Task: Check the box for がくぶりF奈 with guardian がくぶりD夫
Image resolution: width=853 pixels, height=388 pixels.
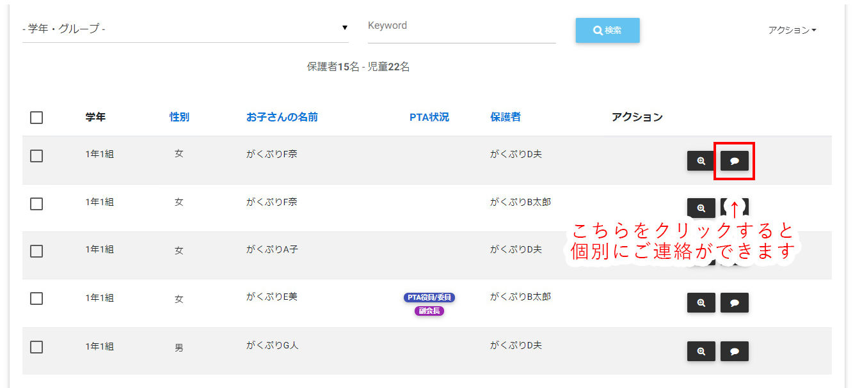Action: 36,156
